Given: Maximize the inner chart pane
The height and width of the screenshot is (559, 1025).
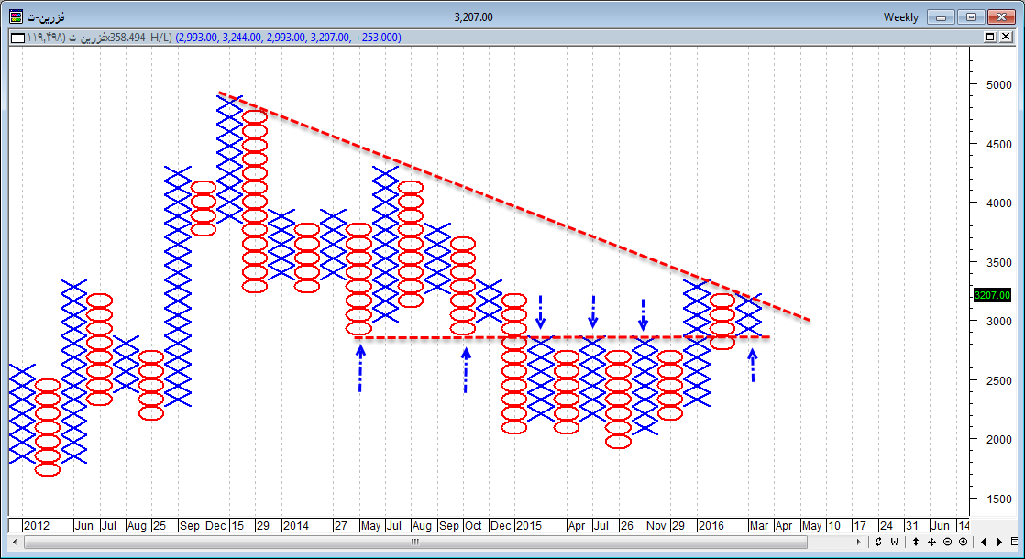Looking at the screenshot, I should click(991, 37).
